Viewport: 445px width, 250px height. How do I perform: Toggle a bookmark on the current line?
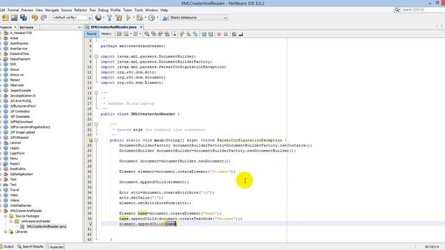pyautogui.click(x=195, y=34)
